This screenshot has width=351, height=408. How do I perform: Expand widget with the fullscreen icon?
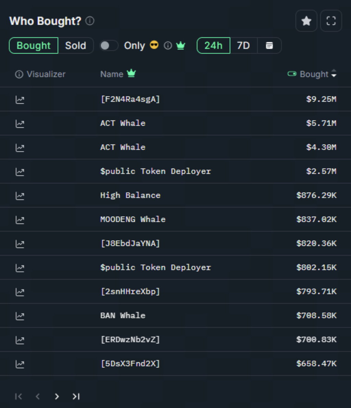pyautogui.click(x=331, y=21)
